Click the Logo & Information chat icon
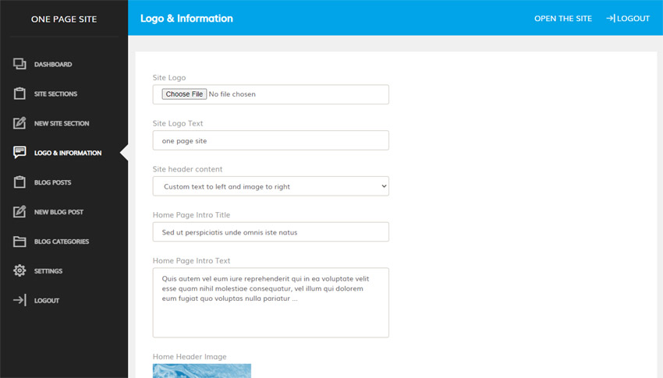The image size is (663, 378). click(20, 153)
